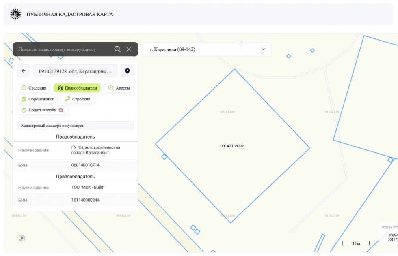The height and width of the screenshot is (256, 398).
Task: Click the map location pin icon
Action: pos(128,71)
